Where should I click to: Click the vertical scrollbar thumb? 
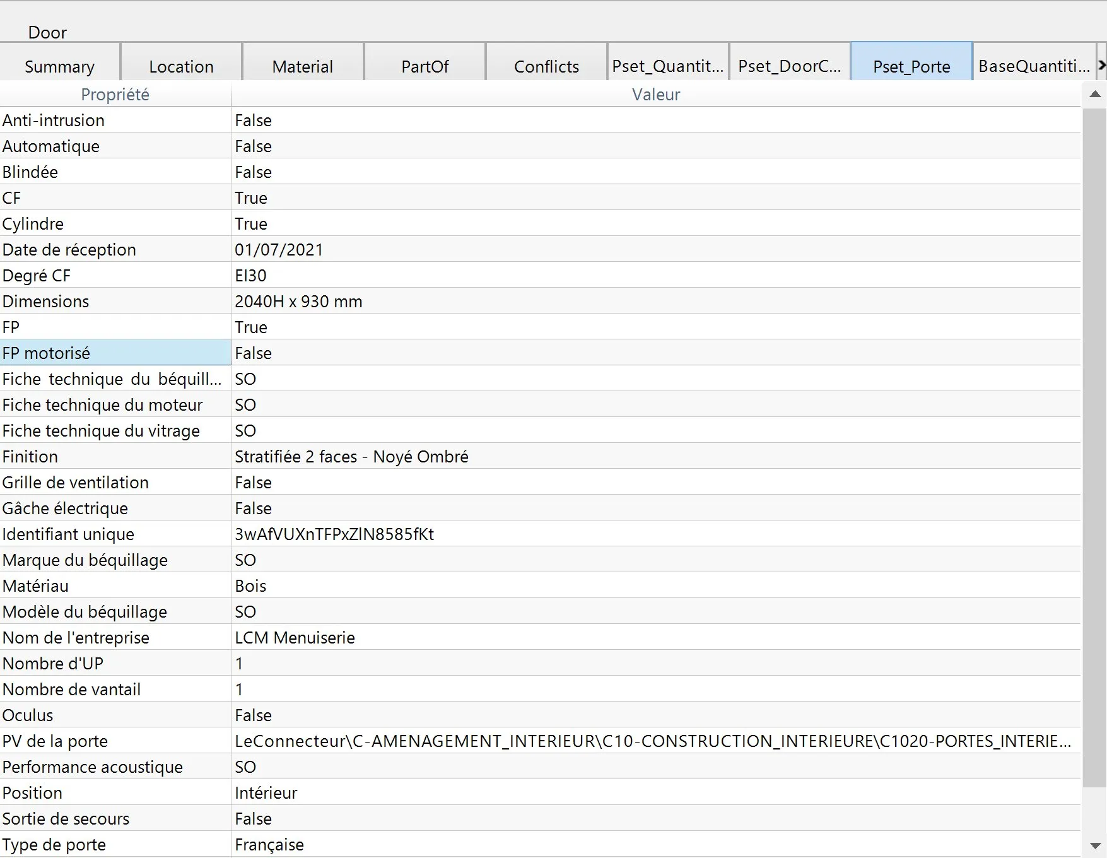tap(1095, 448)
